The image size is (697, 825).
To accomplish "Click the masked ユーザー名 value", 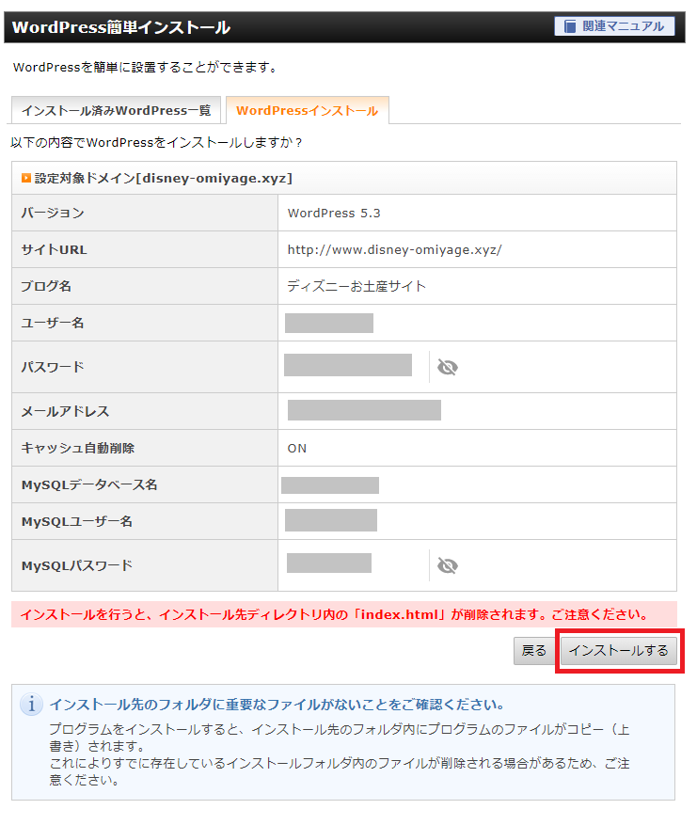I will tap(329, 323).
